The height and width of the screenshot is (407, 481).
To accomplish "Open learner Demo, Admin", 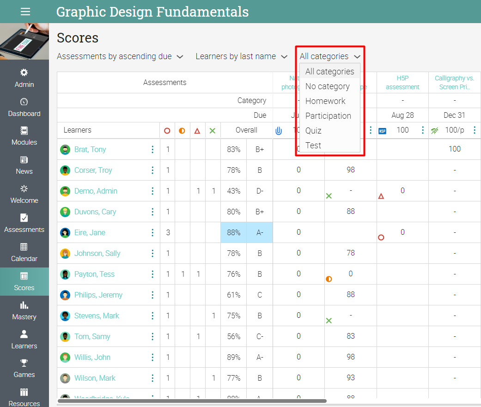I will click(x=96, y=191).
